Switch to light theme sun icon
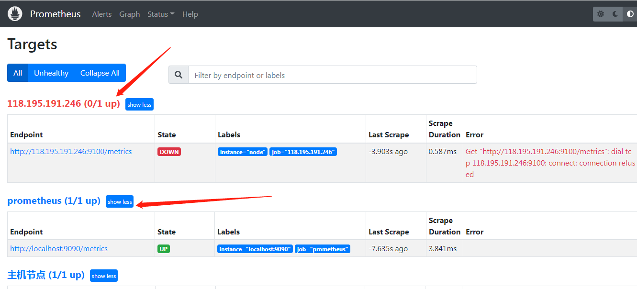 (601, 14)
